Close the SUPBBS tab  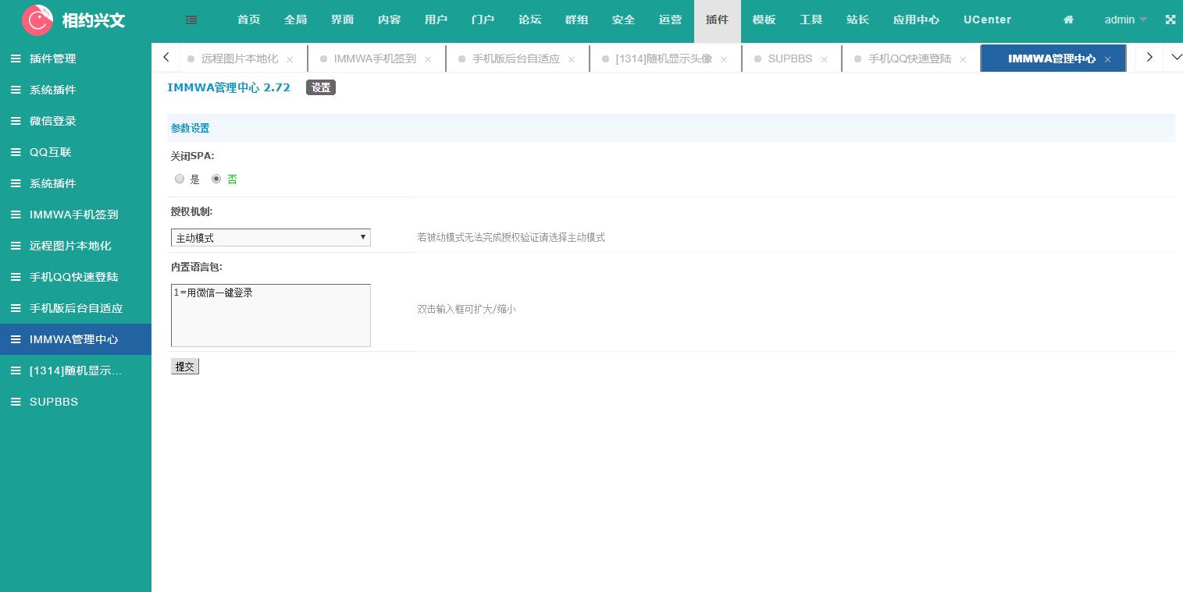824,59
